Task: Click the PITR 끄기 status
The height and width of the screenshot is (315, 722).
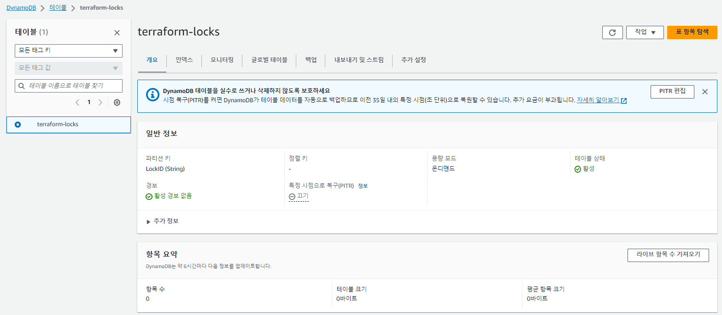Action: tap(299, 196)
